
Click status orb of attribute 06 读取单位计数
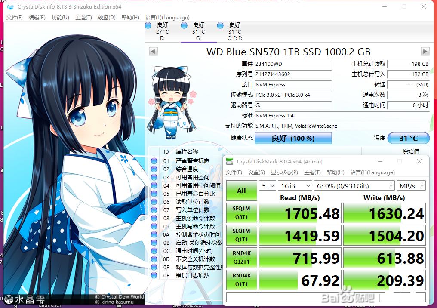tap(154, 202)
